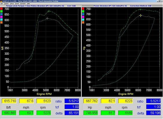This screenshot has width=163, height=119.
Task: Open the Autopilot menu
Action: point(23,3)
